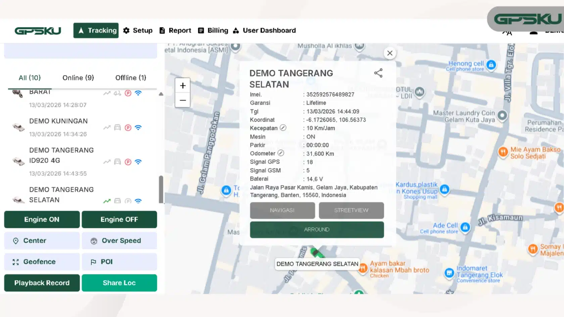Select the signal strength icon for DEMO TANGERANG ID920 4G
This screenshot has width=564, height=317.
coord(138,162)
